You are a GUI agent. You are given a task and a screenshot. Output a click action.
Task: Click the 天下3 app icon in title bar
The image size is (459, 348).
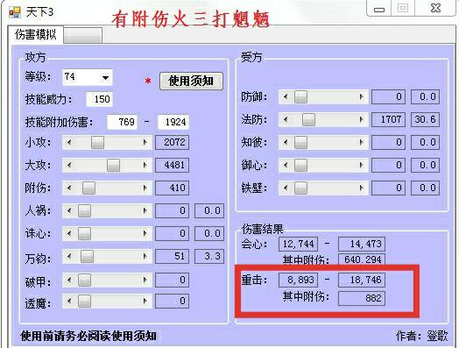(15, 12)
